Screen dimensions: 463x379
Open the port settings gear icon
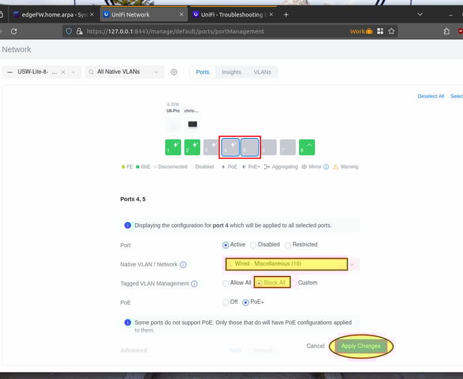click(174, 72)
